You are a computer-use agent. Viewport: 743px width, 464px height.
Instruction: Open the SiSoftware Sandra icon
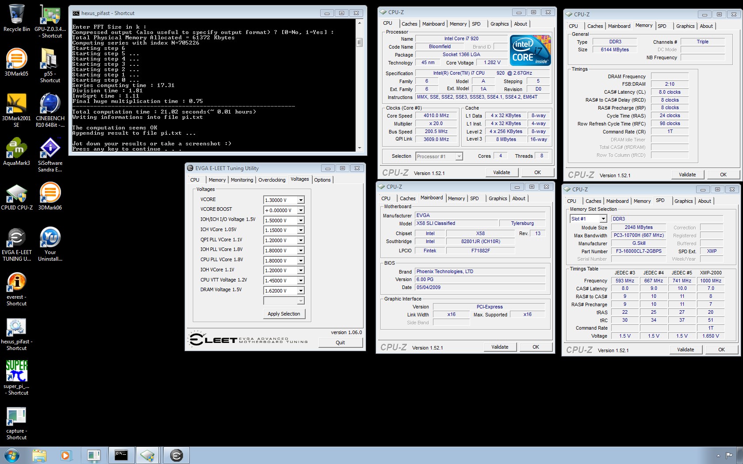[x=50, y=155]
